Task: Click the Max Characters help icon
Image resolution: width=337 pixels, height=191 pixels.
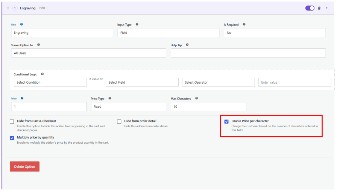Action: coord(196,98)
